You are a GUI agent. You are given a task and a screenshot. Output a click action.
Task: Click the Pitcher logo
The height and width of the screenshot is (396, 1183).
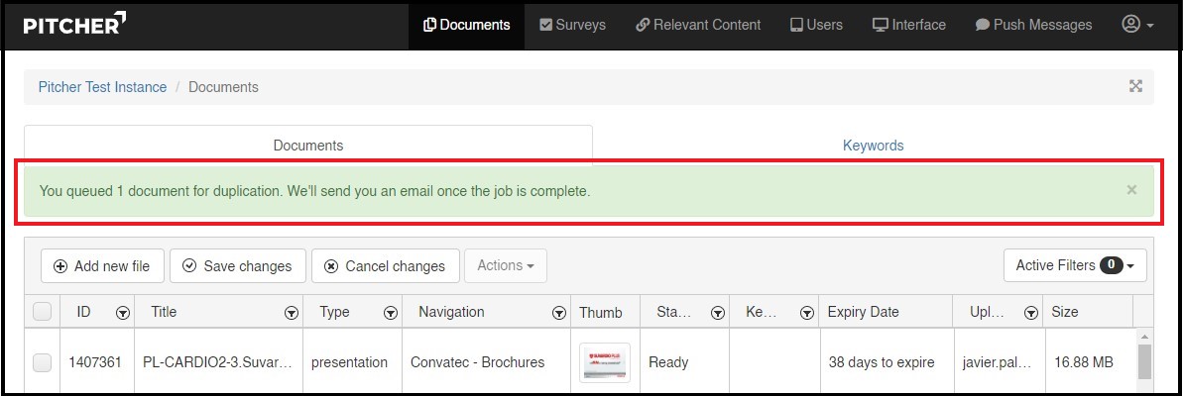tap(74, 25)
